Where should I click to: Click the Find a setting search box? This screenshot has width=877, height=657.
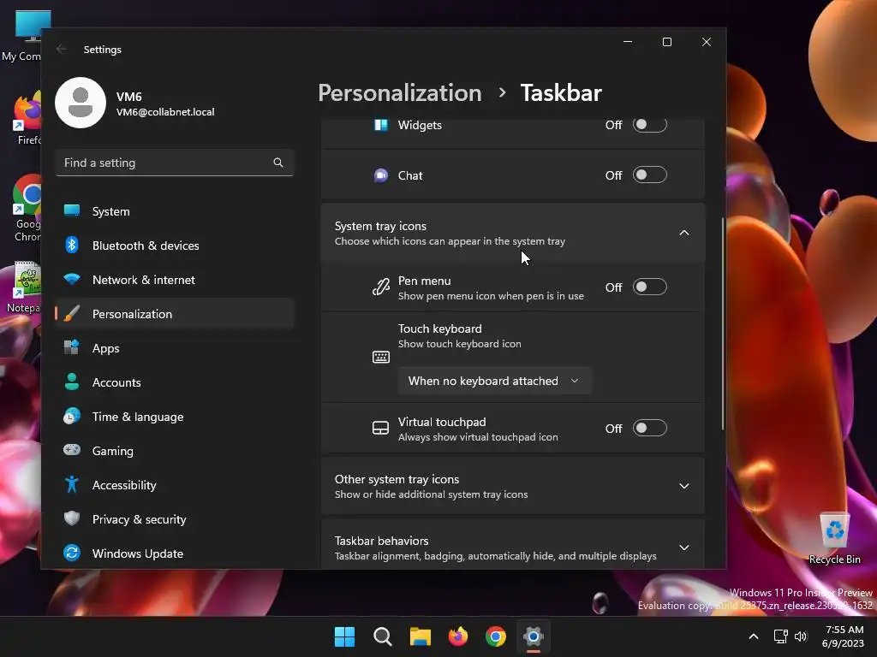pyautogui.click(x=175, y=163)
